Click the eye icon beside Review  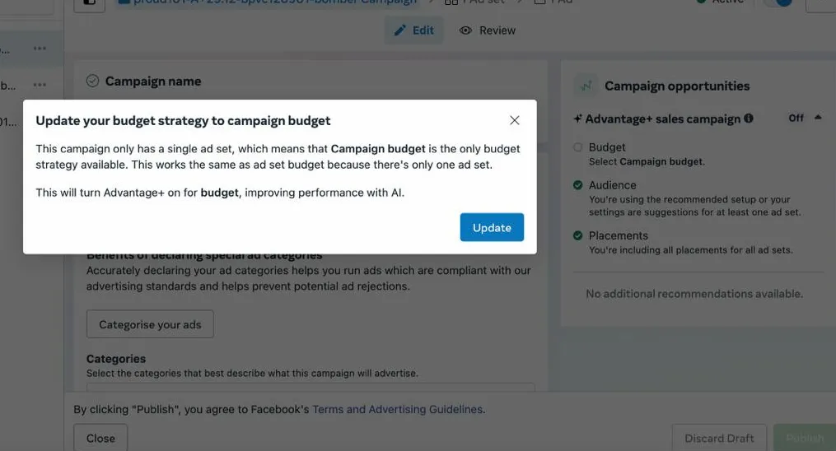click(x=465, y=30)
